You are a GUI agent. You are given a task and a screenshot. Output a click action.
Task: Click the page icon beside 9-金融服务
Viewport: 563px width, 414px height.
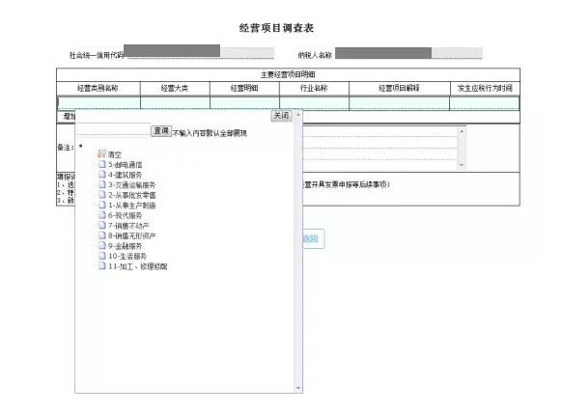point(102,245)
